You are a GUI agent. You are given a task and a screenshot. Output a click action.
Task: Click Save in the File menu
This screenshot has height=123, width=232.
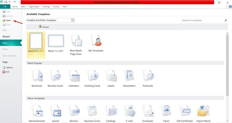(6, 12)
